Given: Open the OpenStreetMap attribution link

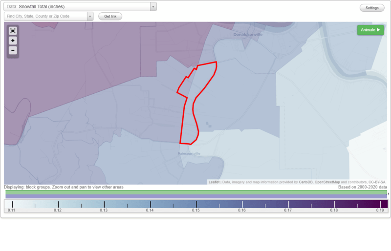Looking at the screenshot, I should (x=327, y=182).
